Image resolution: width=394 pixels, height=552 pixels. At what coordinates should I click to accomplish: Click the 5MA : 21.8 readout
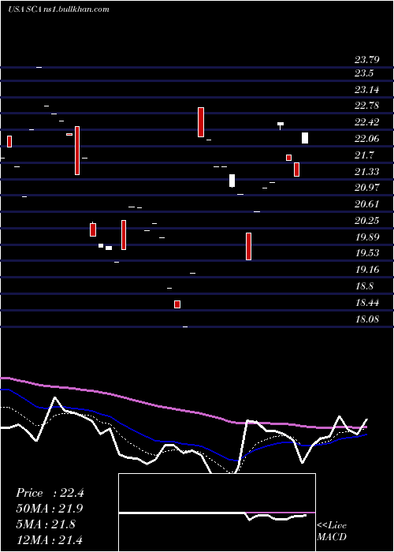pyautogui.click(x=46, y=524)
